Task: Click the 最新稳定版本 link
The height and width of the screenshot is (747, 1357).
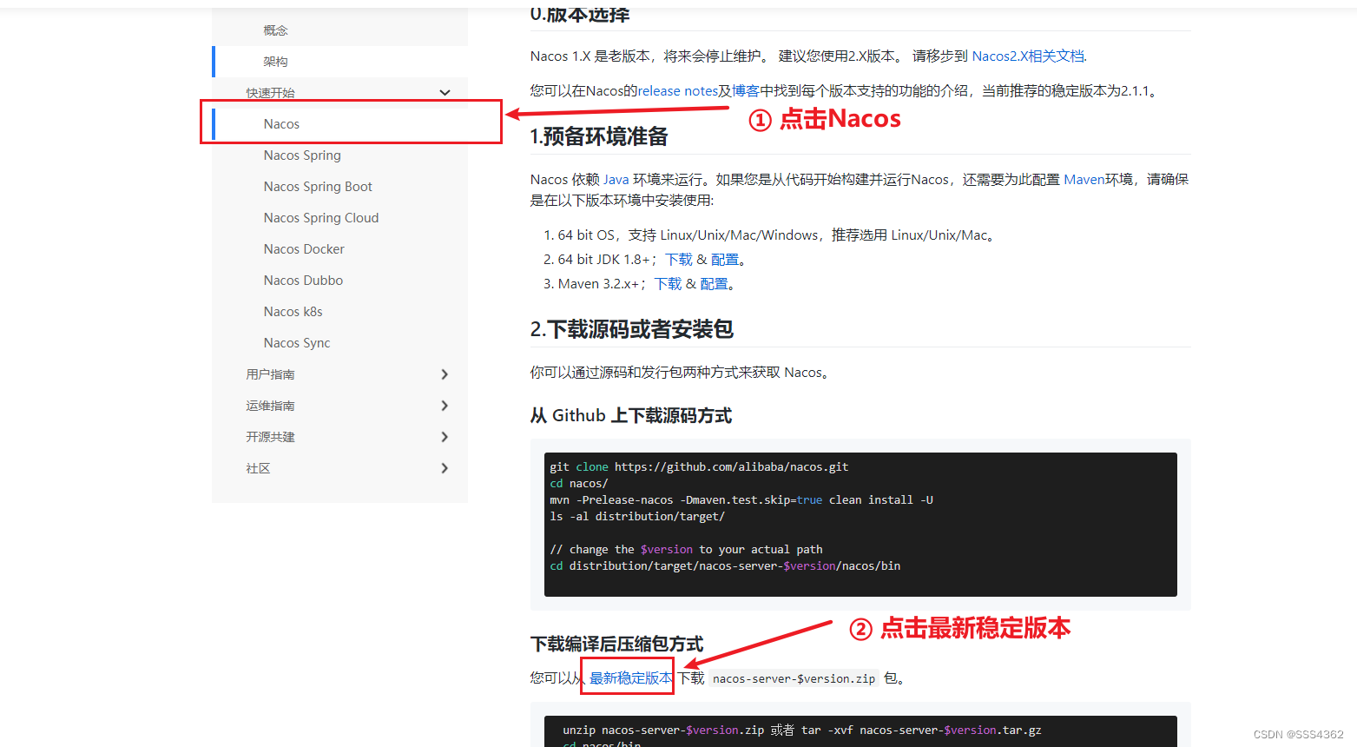Action: point(631,678)
